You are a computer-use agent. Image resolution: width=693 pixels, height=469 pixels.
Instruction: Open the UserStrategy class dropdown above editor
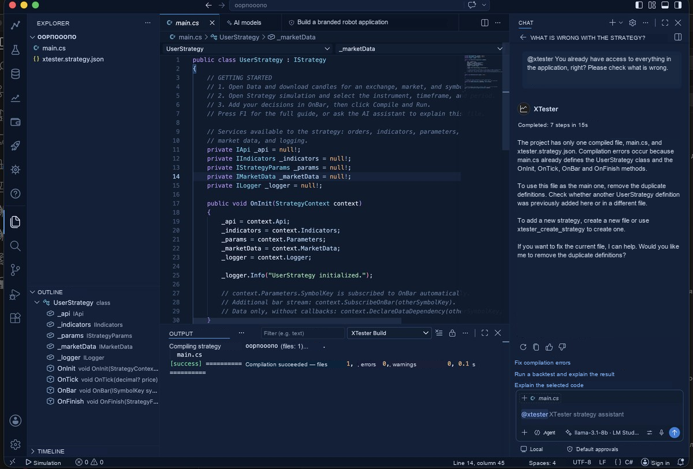[247, 49]
